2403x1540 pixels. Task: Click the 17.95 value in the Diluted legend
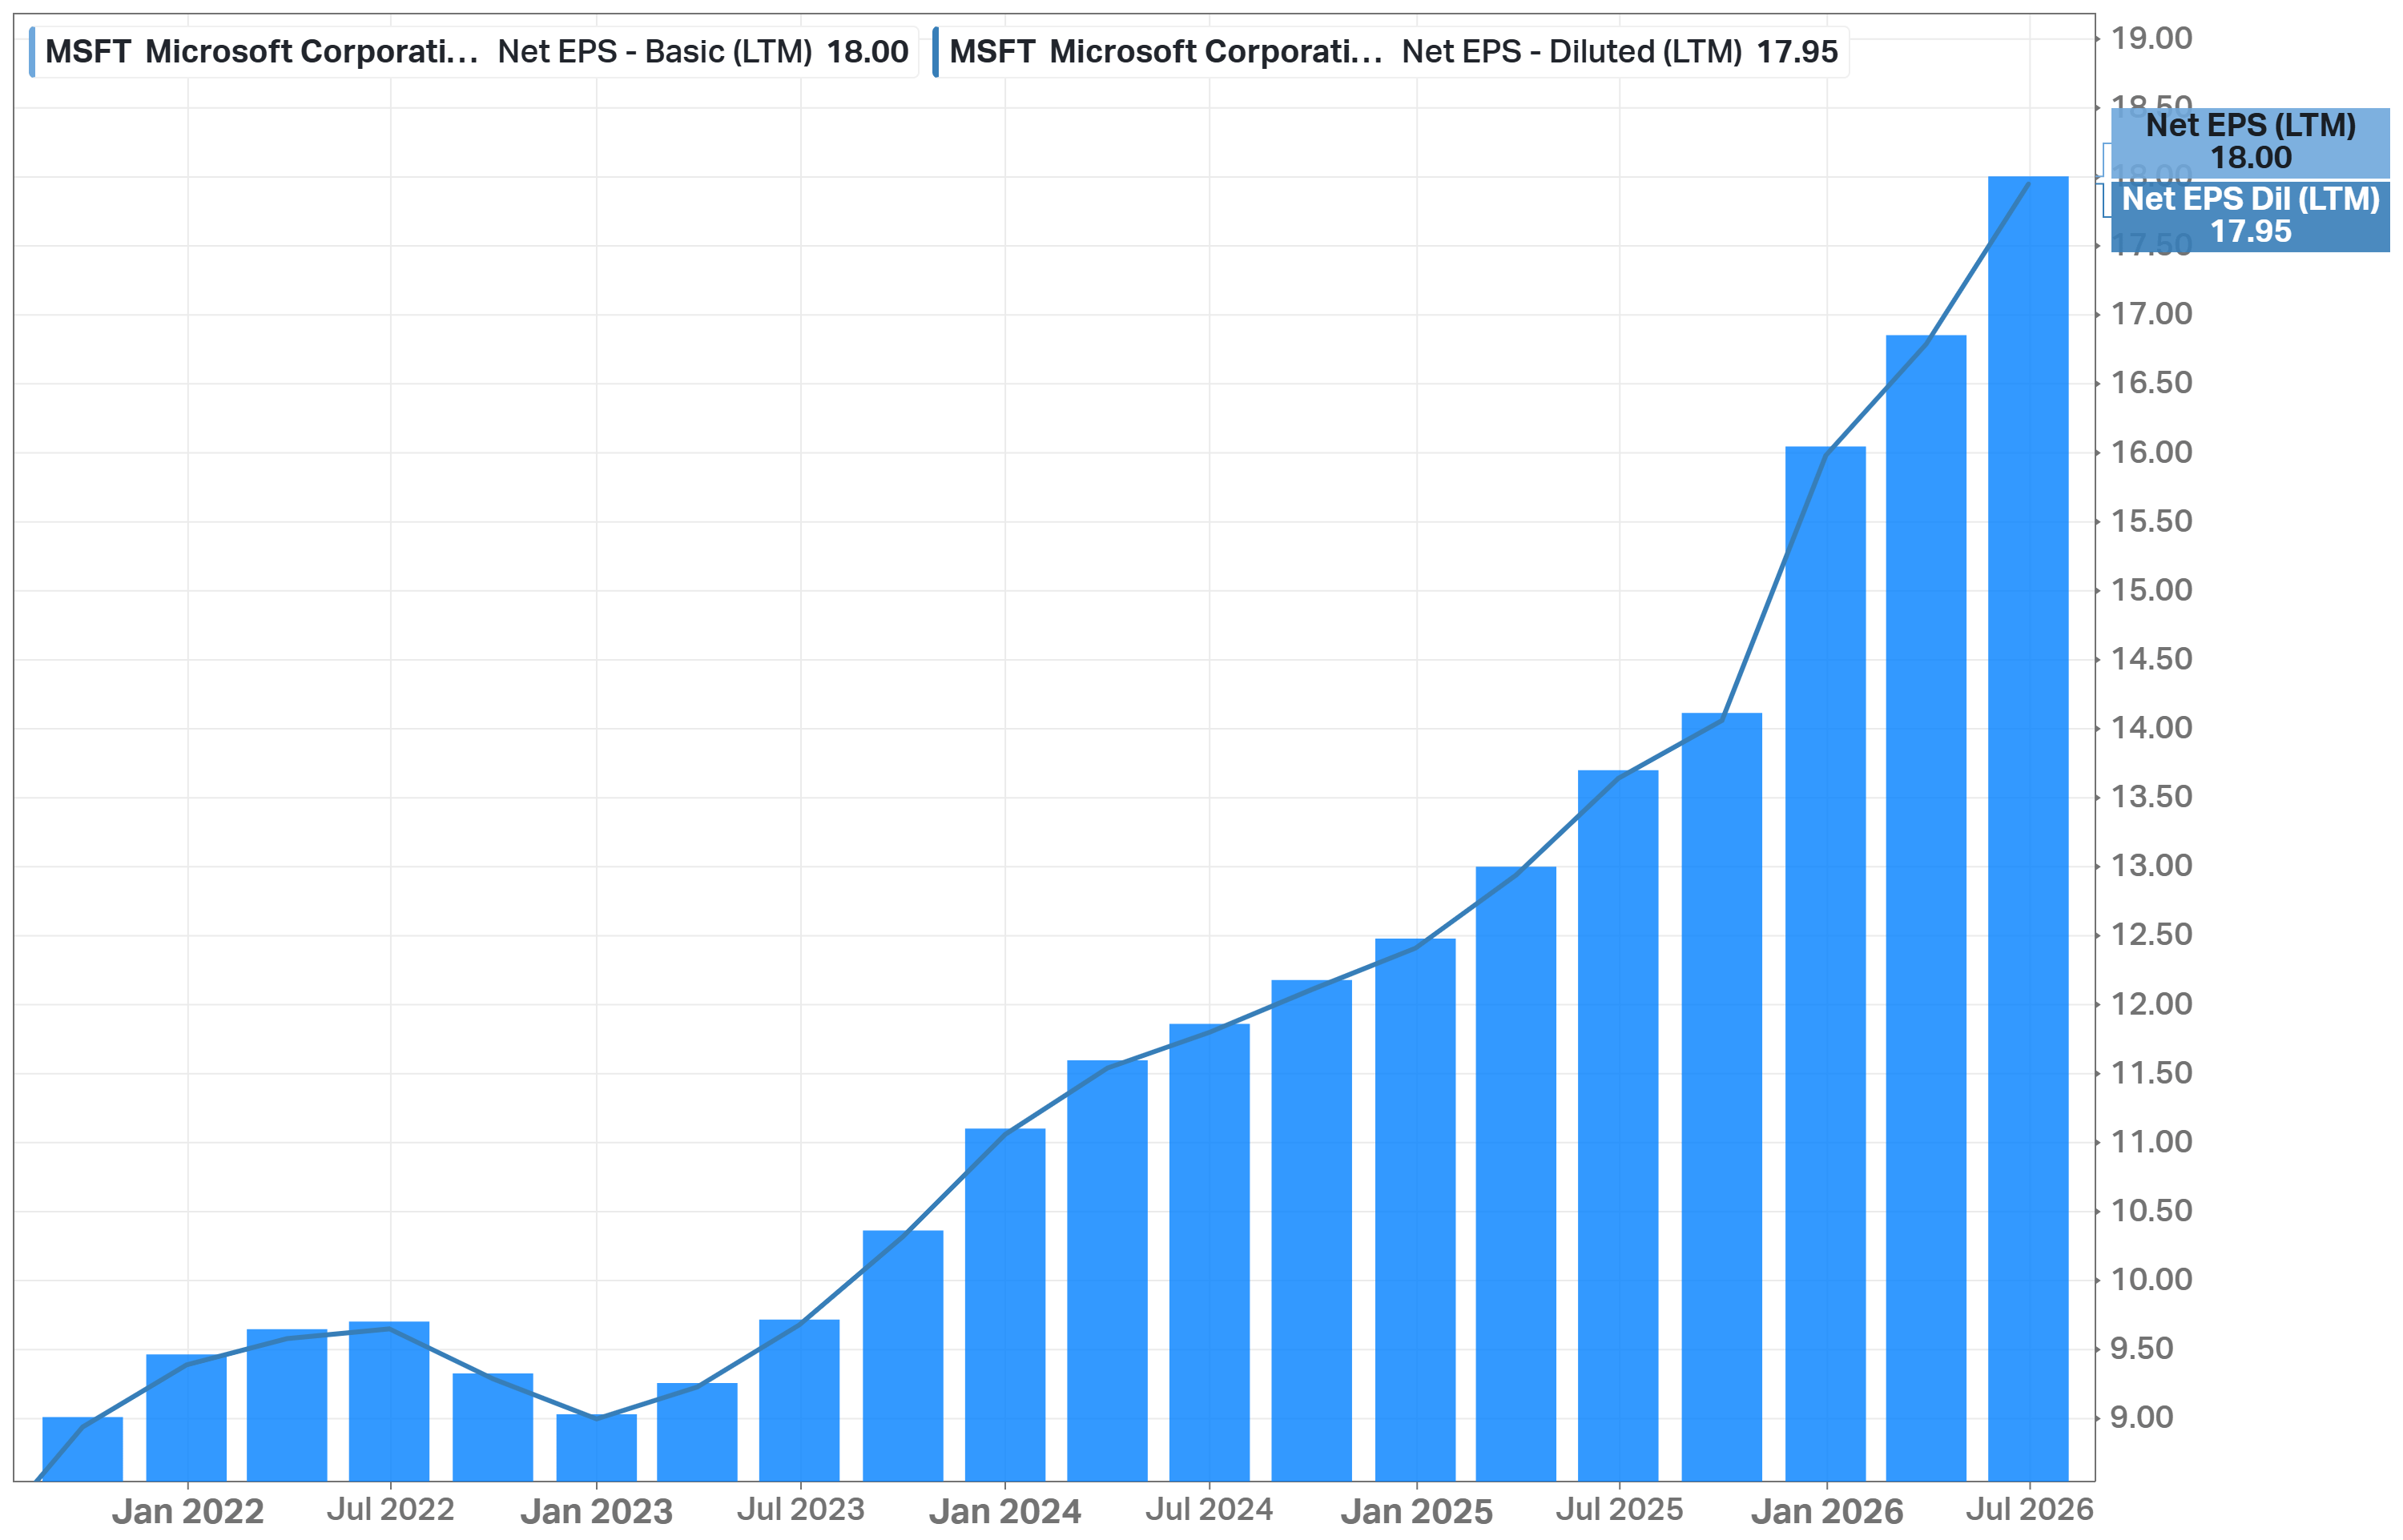(1797, 52)
